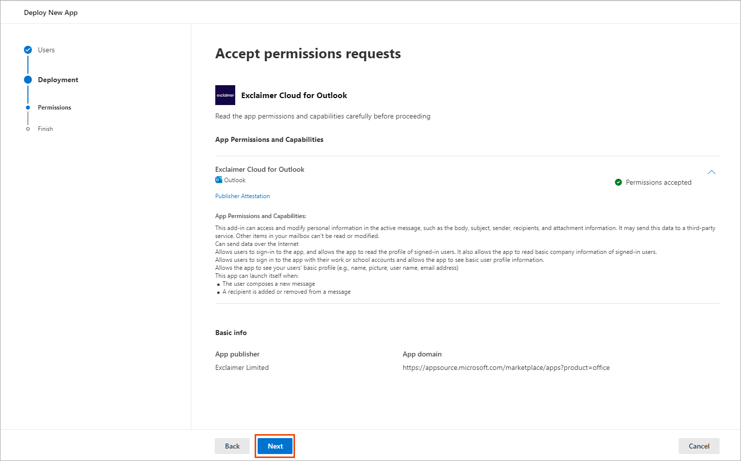Click 'Read the app permissions' instruction text
This screenshot has height=461, width=741.
(x=323, y=116)
